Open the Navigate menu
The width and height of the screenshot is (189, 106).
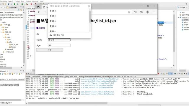point(3,1)
